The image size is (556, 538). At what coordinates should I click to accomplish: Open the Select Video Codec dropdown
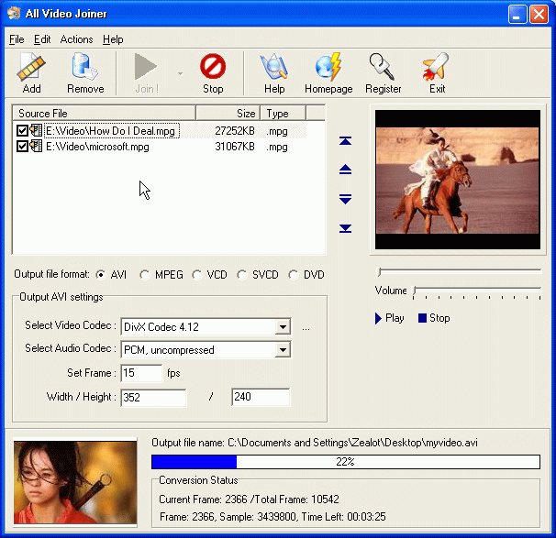click(283, 326)
